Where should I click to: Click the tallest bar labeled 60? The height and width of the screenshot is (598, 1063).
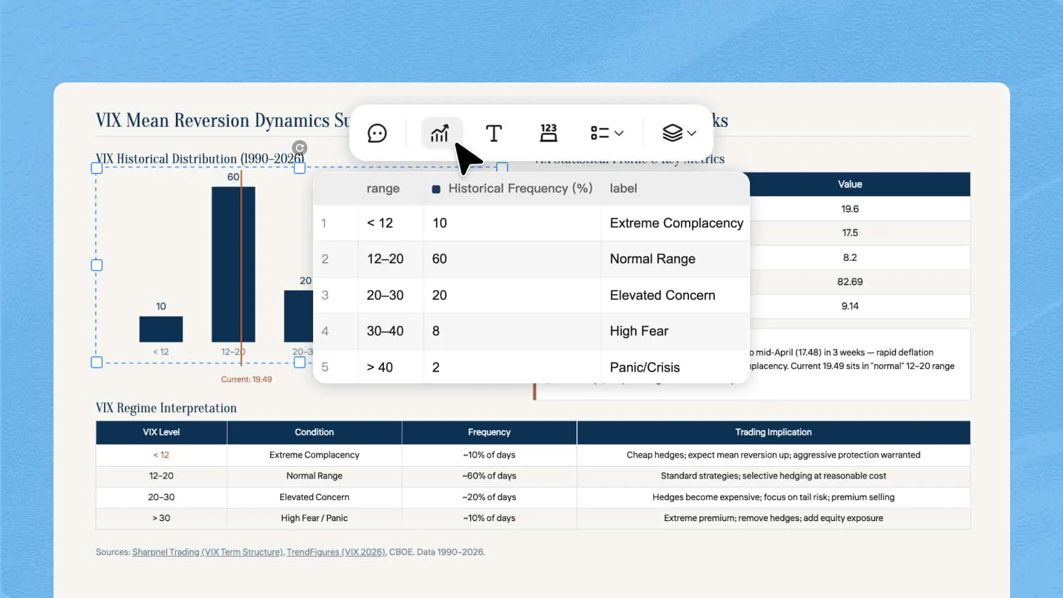coord(233,265)
